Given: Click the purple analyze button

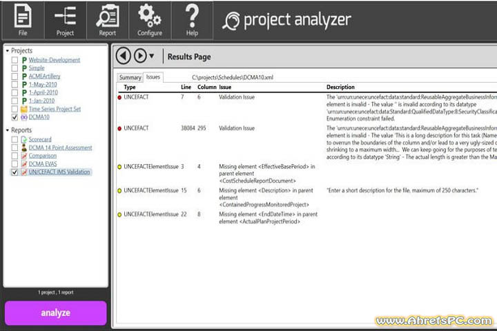Looking at the screenshot, I should (x=56, y=313).
